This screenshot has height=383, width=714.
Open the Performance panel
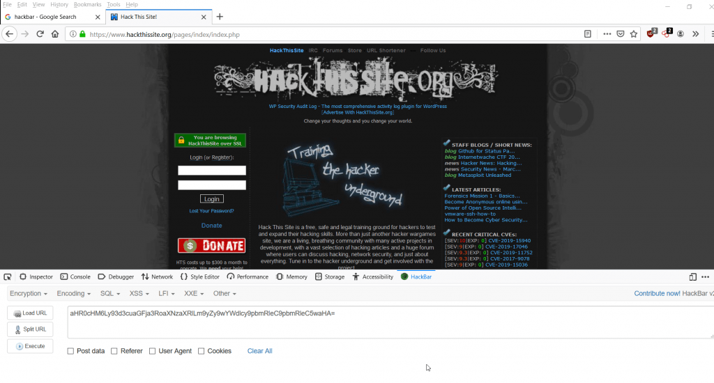click(248, 276)
